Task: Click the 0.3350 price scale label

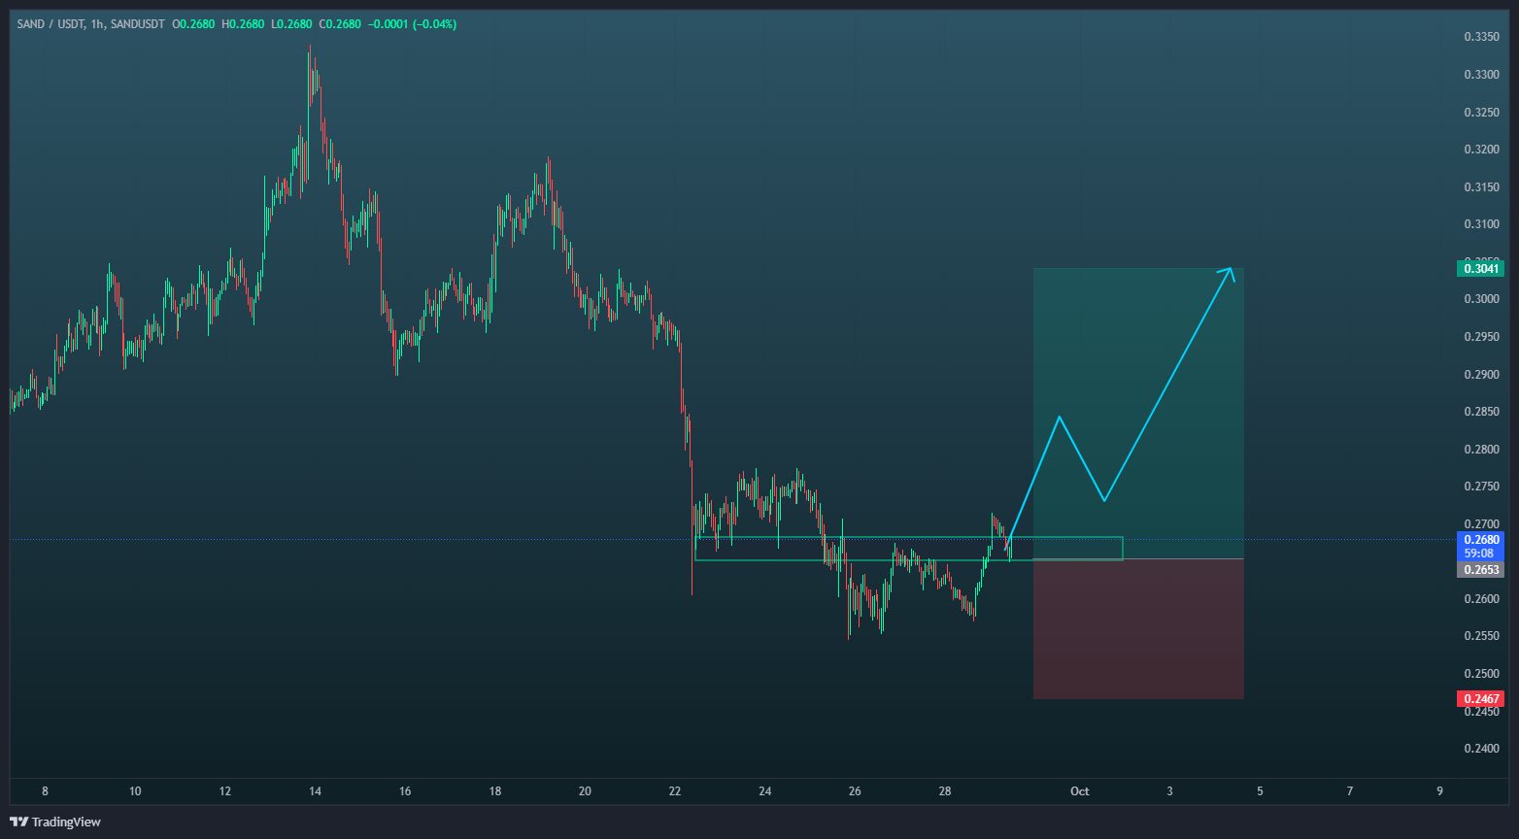Action: pos(1480,37)
